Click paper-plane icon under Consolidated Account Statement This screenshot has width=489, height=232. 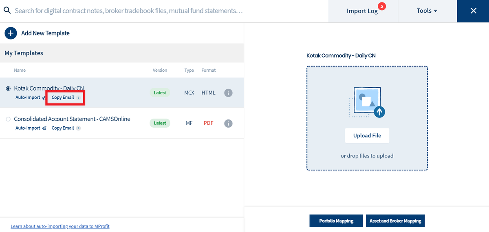coord(44,128)
